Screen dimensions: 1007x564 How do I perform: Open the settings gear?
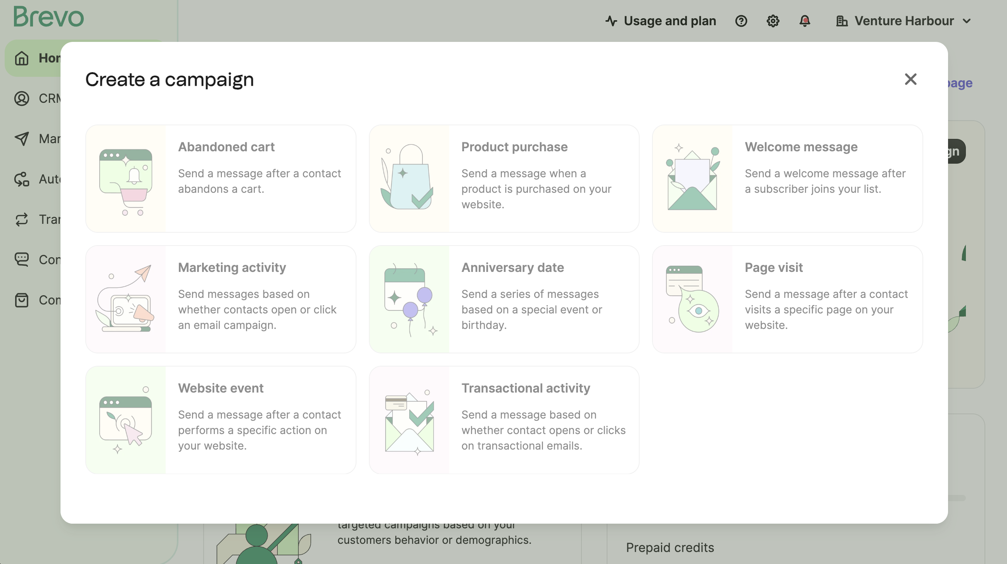pos(773,21)
